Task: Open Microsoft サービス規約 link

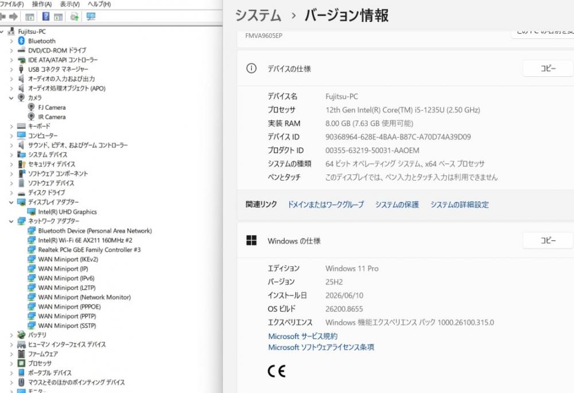Action: click(302, 336)
